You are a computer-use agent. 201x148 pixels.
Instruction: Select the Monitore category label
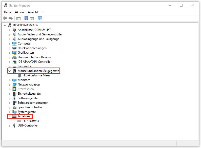pos(24,80)
